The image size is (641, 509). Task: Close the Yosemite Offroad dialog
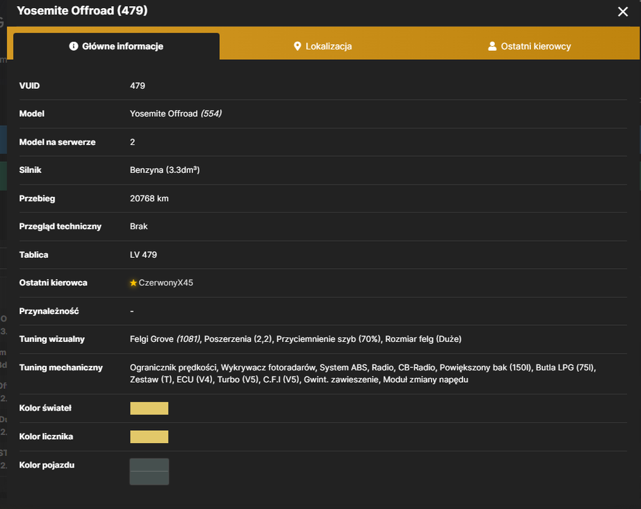623,12
